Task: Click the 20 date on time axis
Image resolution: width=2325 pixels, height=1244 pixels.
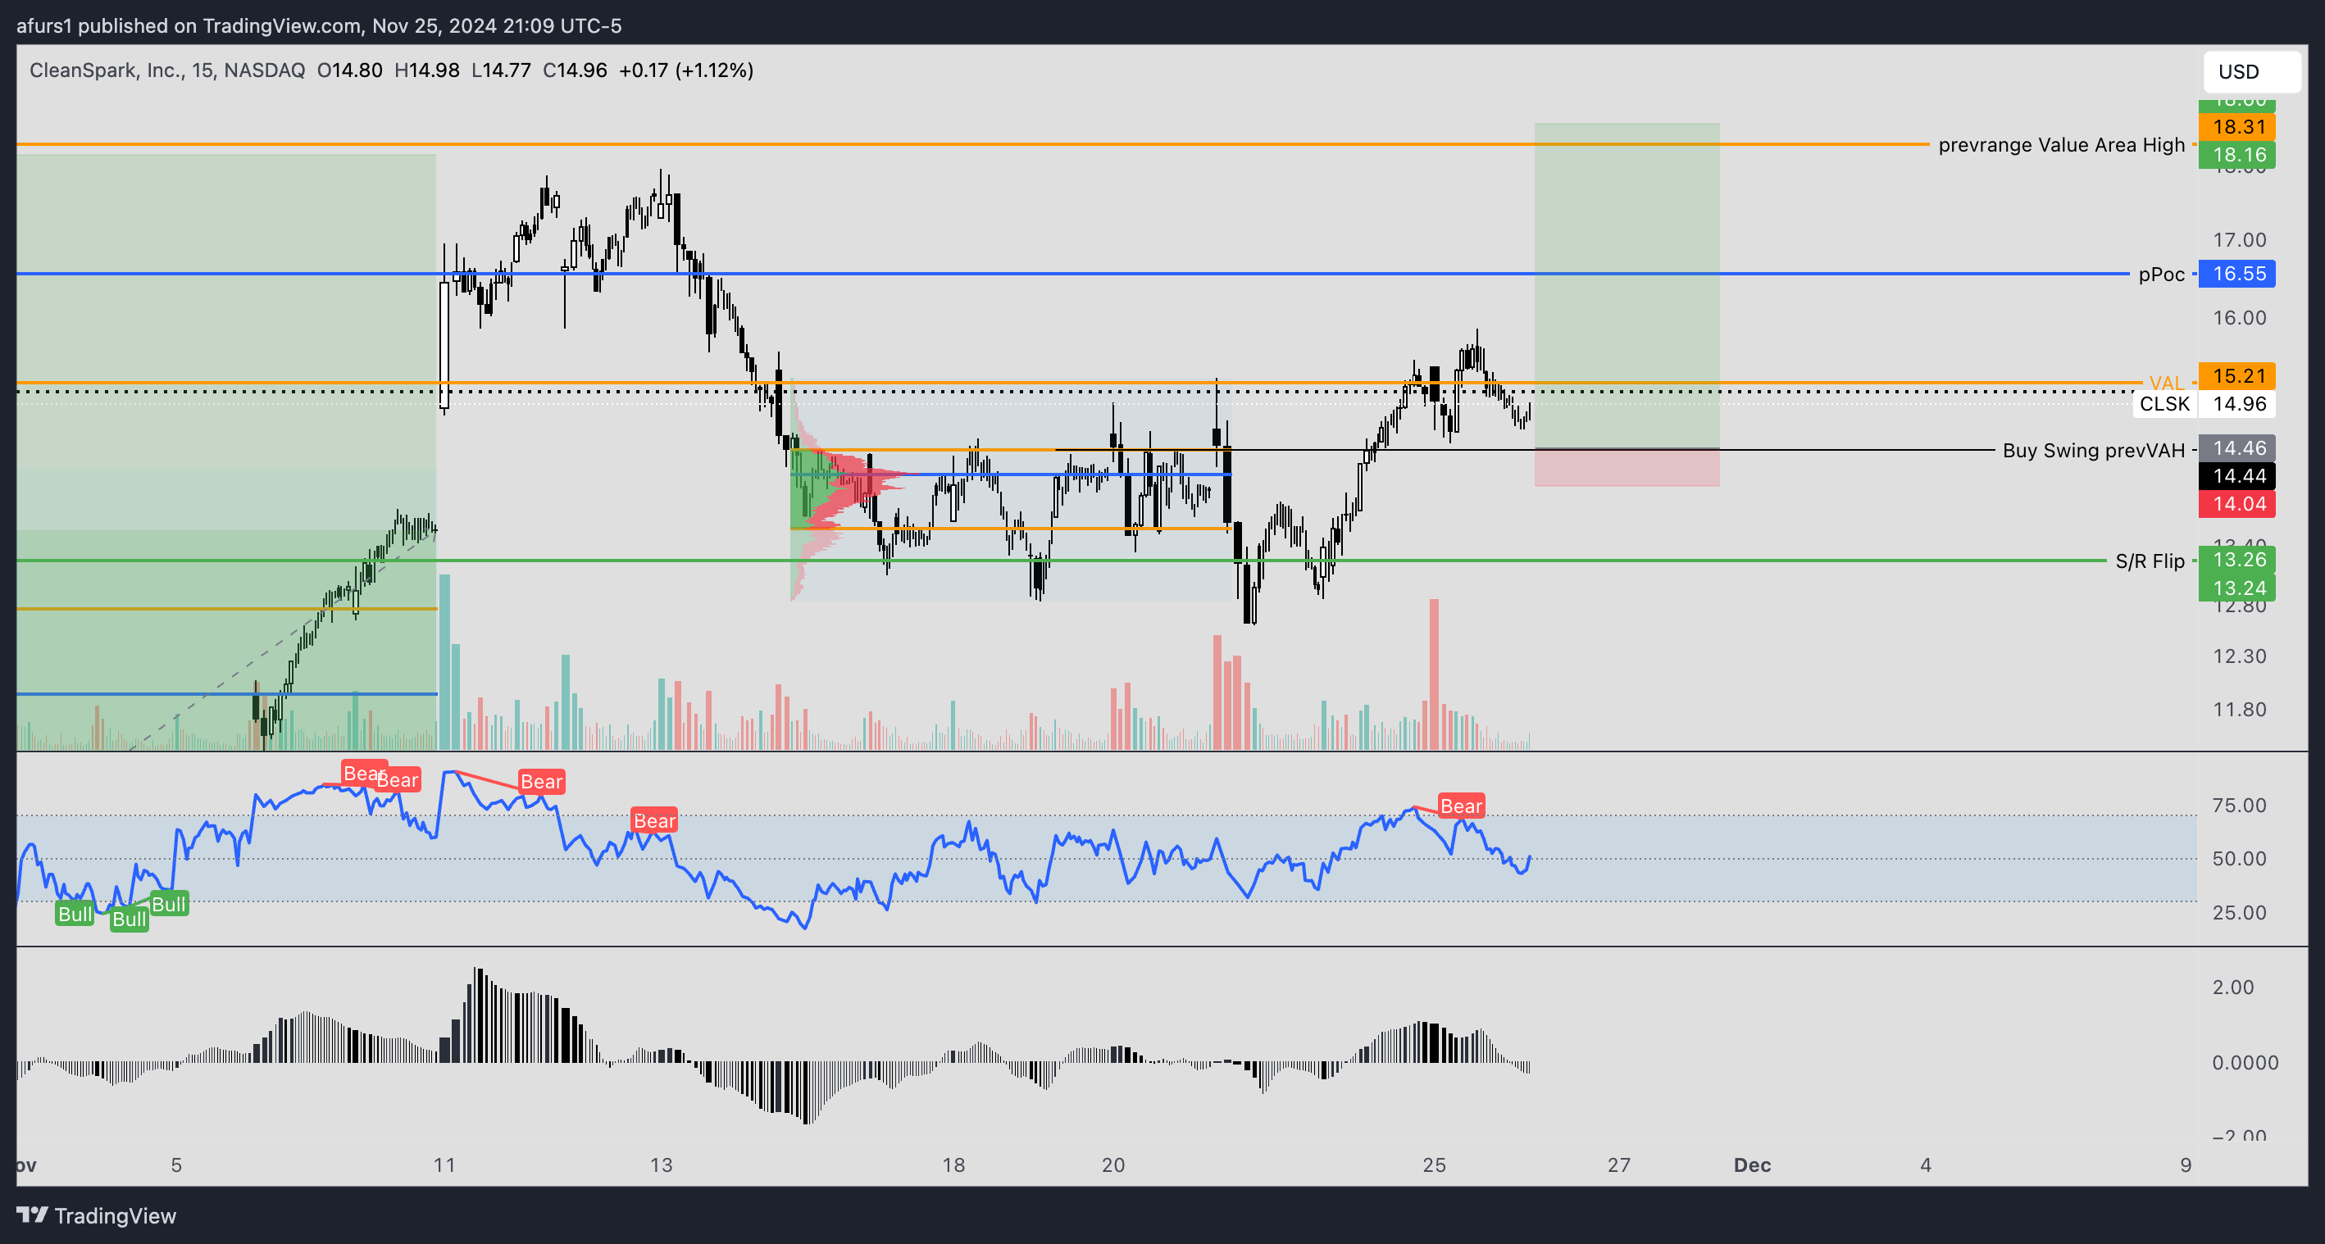Action: click(1112, 1165)
